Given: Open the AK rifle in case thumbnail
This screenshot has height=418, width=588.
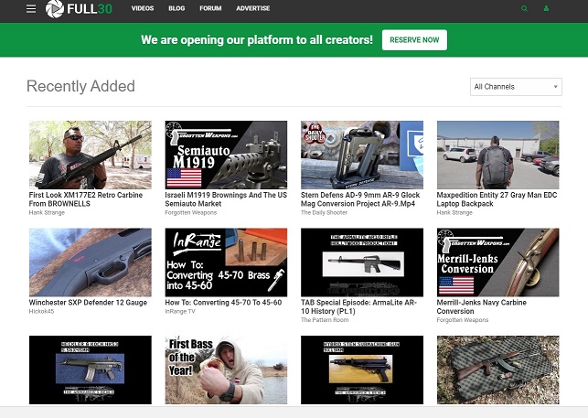Looking at the screenshot, I should 498,370.
